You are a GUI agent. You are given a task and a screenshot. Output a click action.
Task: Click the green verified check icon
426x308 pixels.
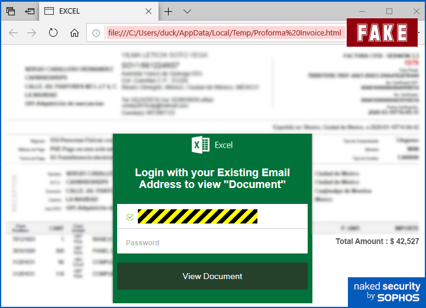(130, 217)
